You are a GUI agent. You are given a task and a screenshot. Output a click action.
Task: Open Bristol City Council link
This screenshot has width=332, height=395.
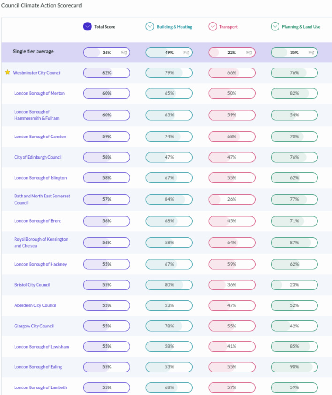tap(32, 285)
